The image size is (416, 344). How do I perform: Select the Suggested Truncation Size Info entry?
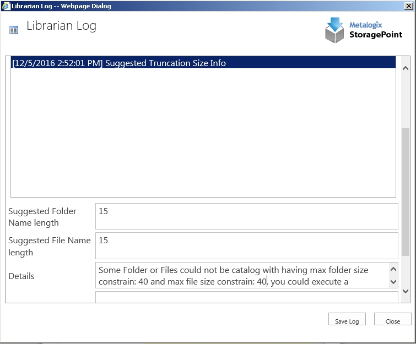(x=165, y=63)
